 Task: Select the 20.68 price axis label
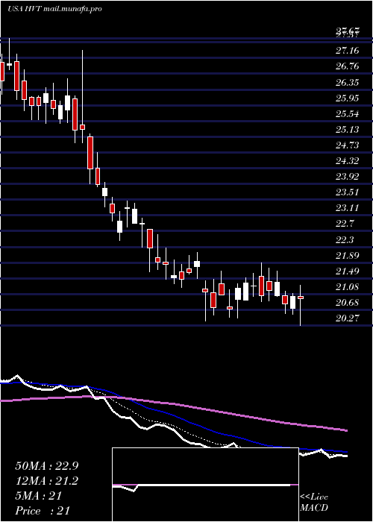(x=348, y=303)
